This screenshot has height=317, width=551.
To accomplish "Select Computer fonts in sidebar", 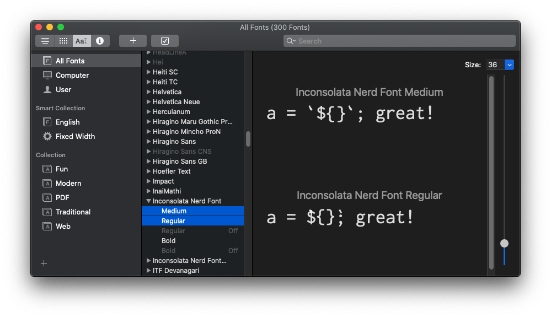I will (x=86, y=75).
